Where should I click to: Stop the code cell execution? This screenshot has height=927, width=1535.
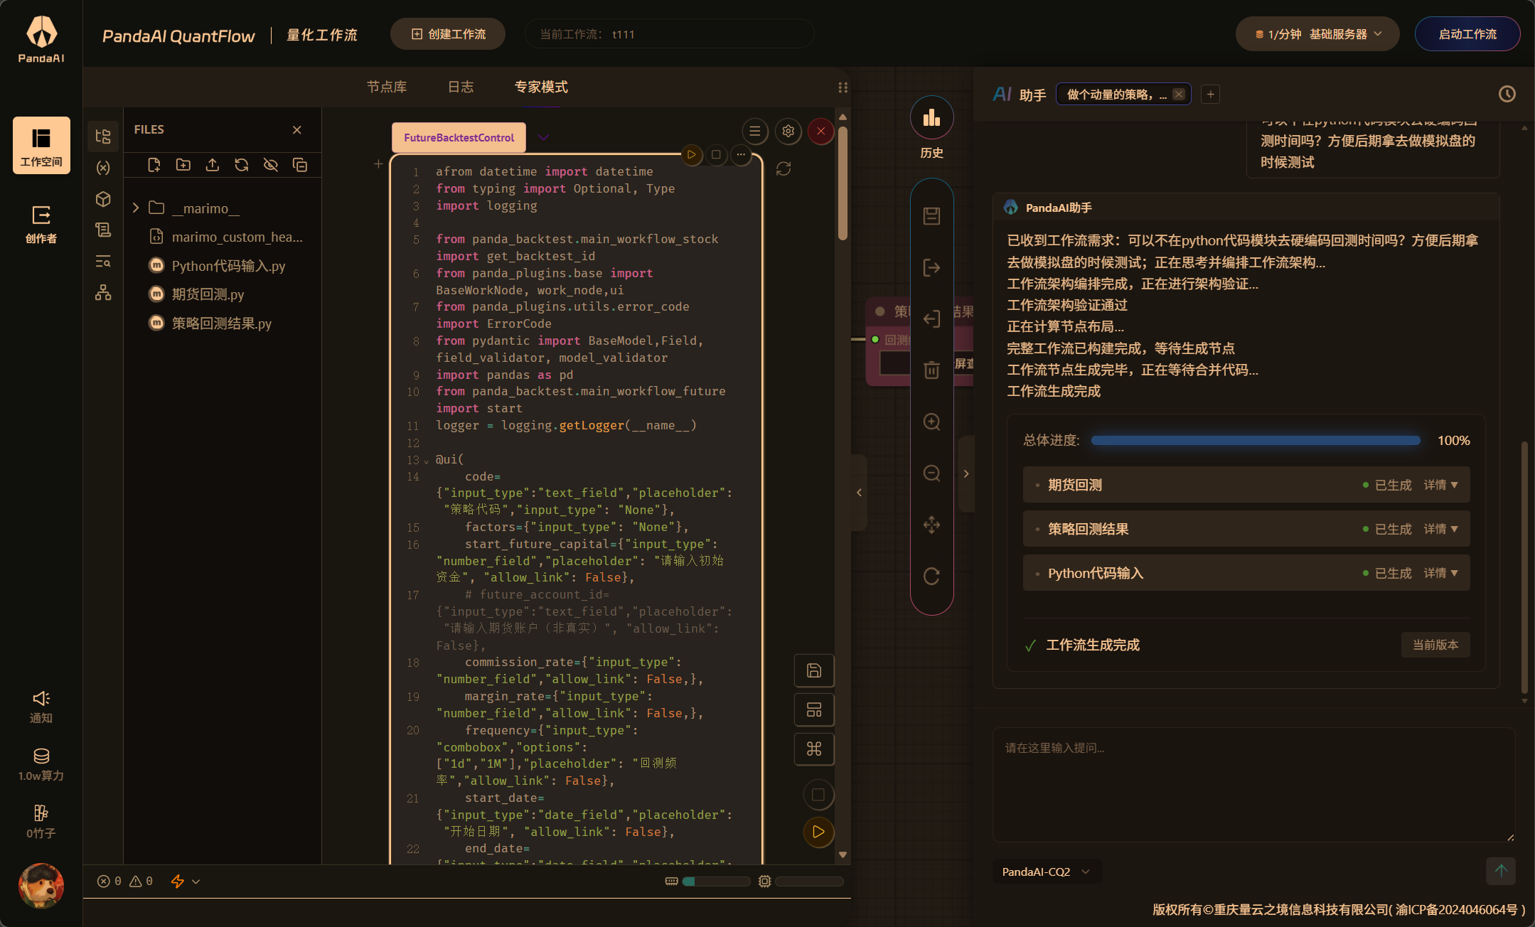point(716,154)
